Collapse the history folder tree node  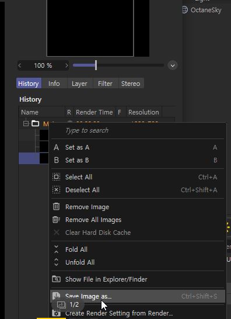26,123
